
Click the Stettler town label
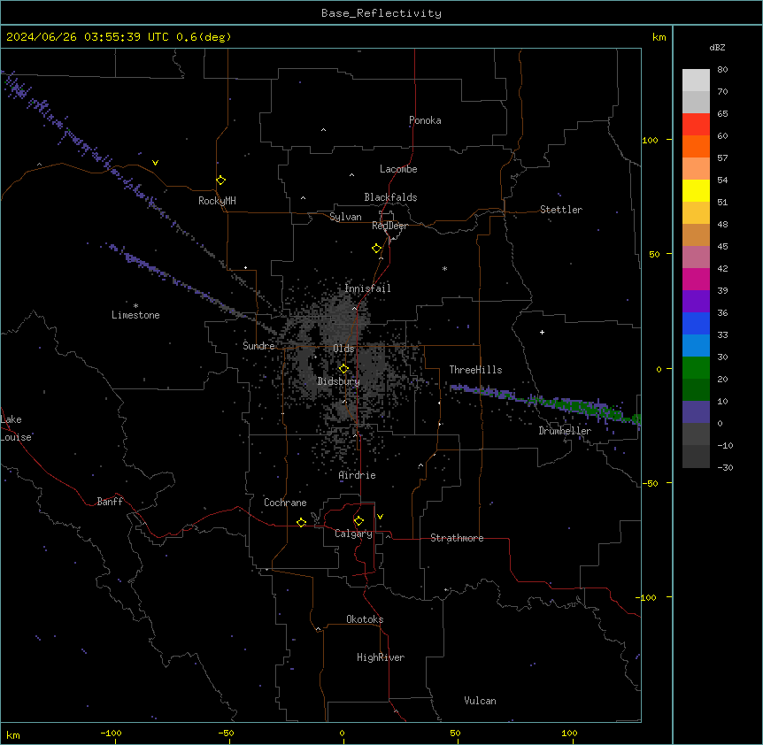point(561,210)
